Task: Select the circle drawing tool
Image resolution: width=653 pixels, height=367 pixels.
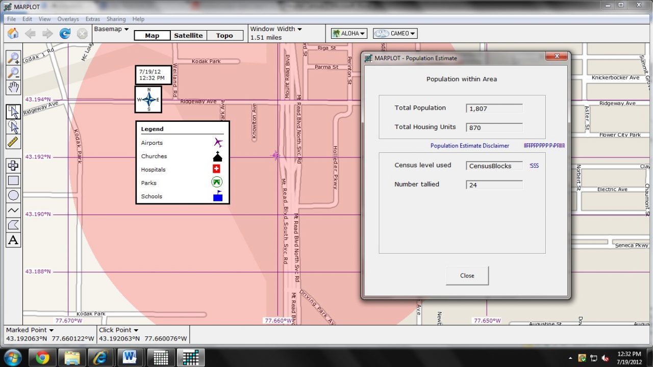Action: point(13,195)
